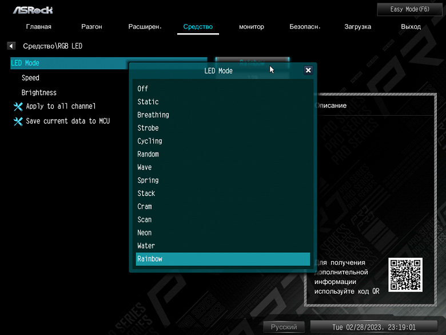Viewport: 446px width, 335px height.
Task: Open the Русский language button
Action: point(284,327)
